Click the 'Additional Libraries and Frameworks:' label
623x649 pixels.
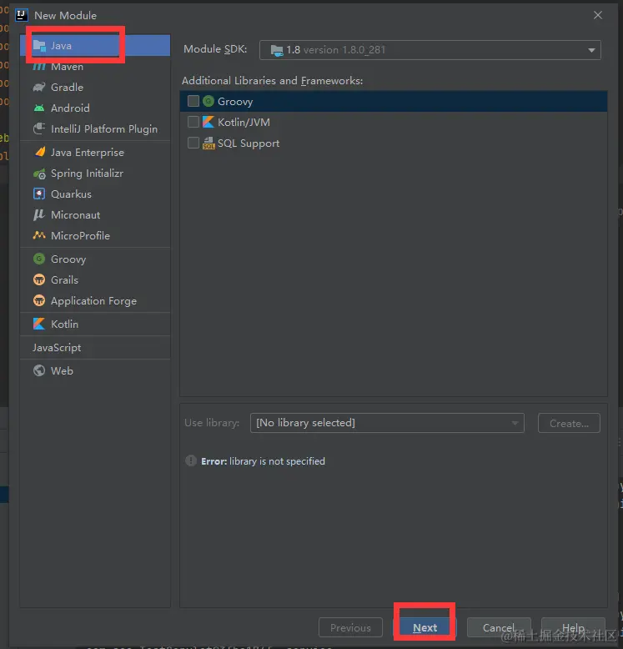tap(272, 81)
